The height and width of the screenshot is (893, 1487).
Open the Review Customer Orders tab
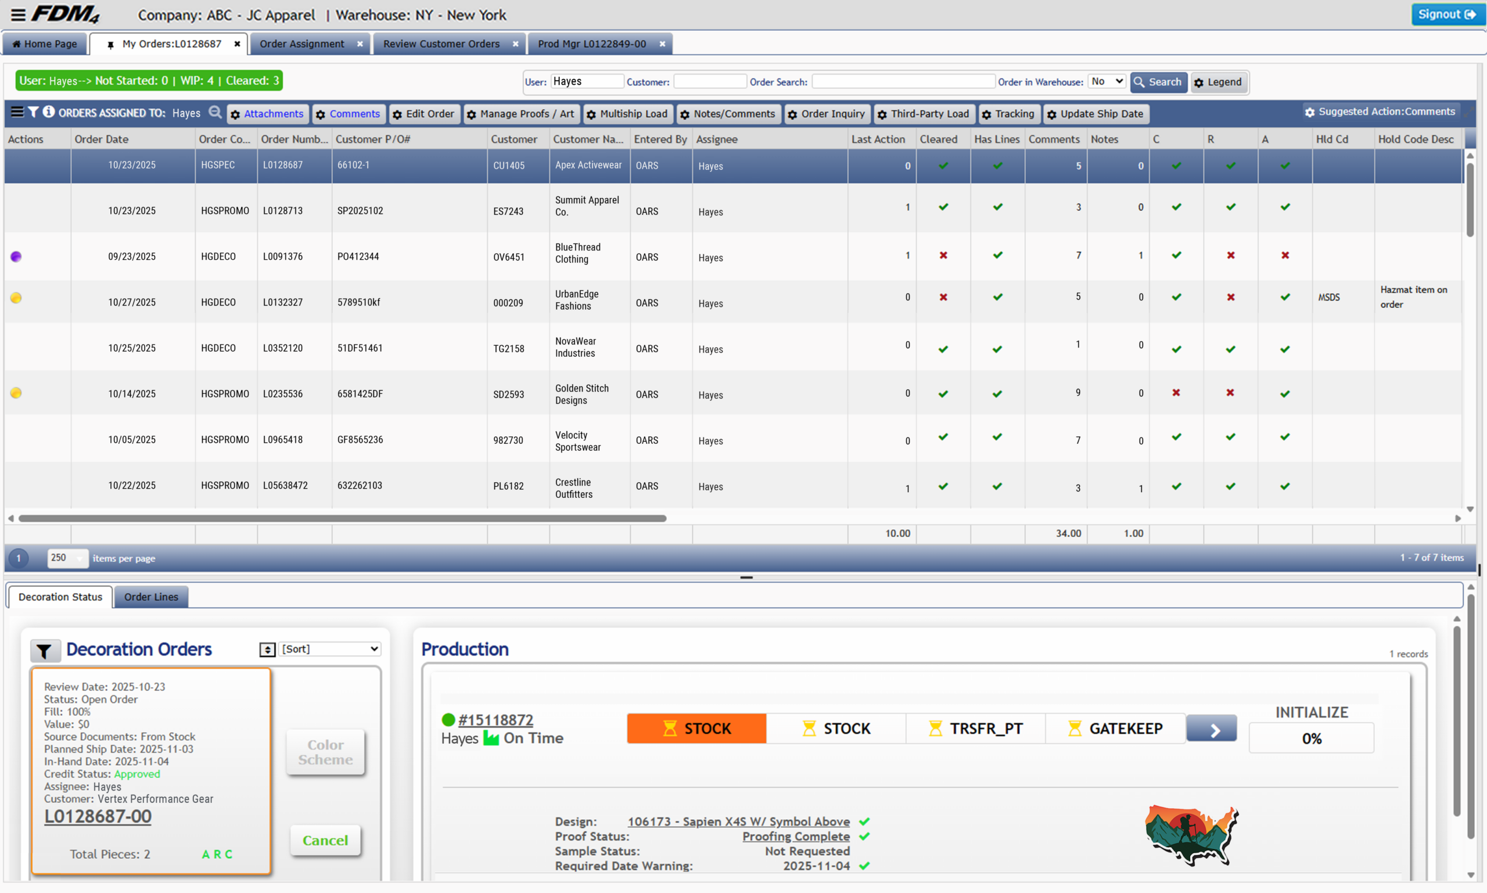pyautogui.click(x=441, y=44)
